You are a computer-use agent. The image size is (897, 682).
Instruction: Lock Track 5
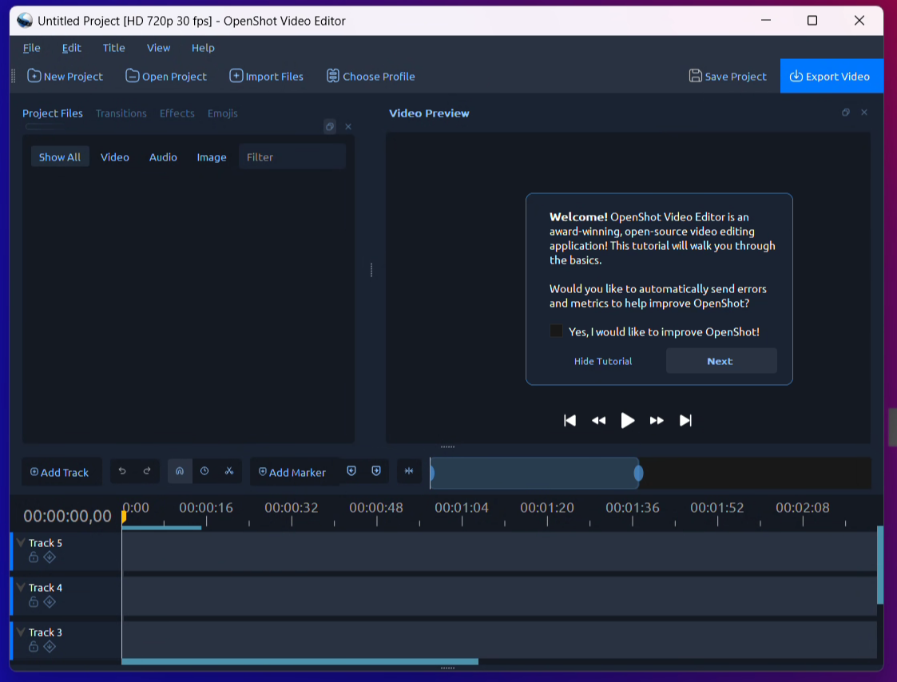point(34,557)
